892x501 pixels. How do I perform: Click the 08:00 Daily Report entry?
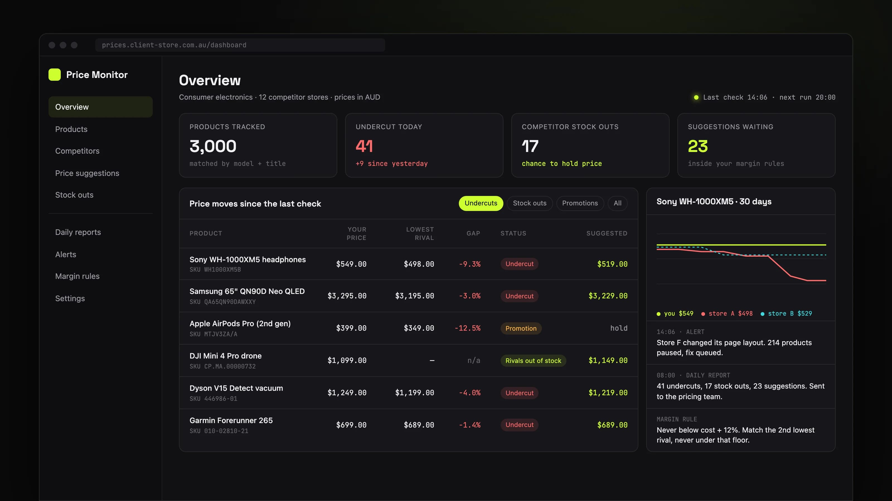pos(741,386)
